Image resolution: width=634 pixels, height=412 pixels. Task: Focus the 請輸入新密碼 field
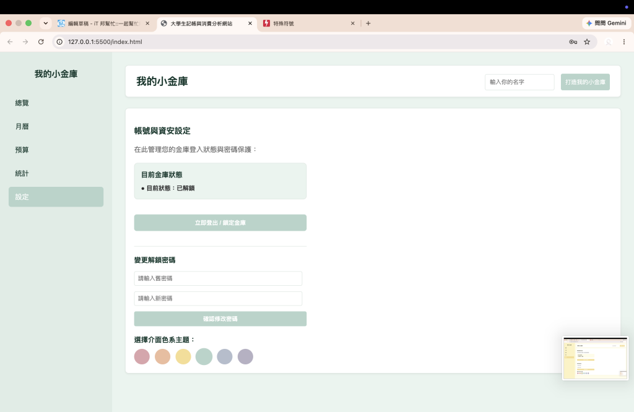(x=219, y=299)
